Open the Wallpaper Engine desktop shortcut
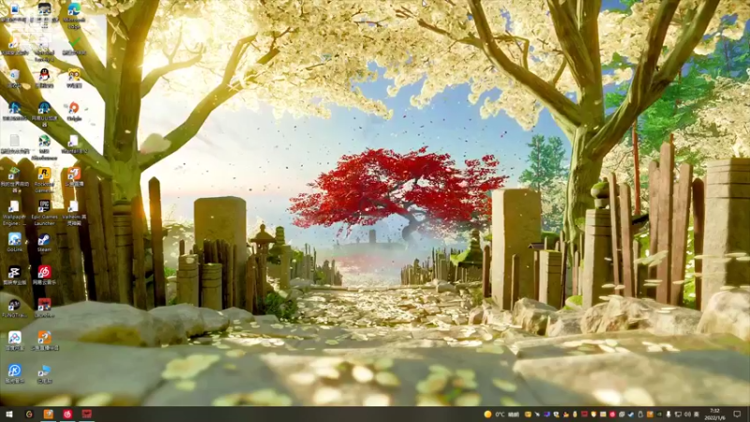The width and height of the screenshot is (750, 422). click(x=14, y=213)
